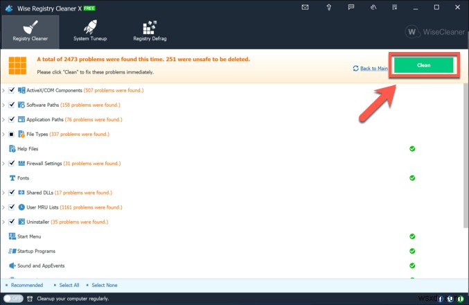The width and height of the screenshot is (469, 305).
Task: Turn on the scheduled cleanup OFF switch
Action: [x=13, y=299]
